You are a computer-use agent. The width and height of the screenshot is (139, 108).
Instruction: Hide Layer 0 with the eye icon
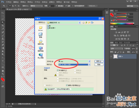point(111,56)
